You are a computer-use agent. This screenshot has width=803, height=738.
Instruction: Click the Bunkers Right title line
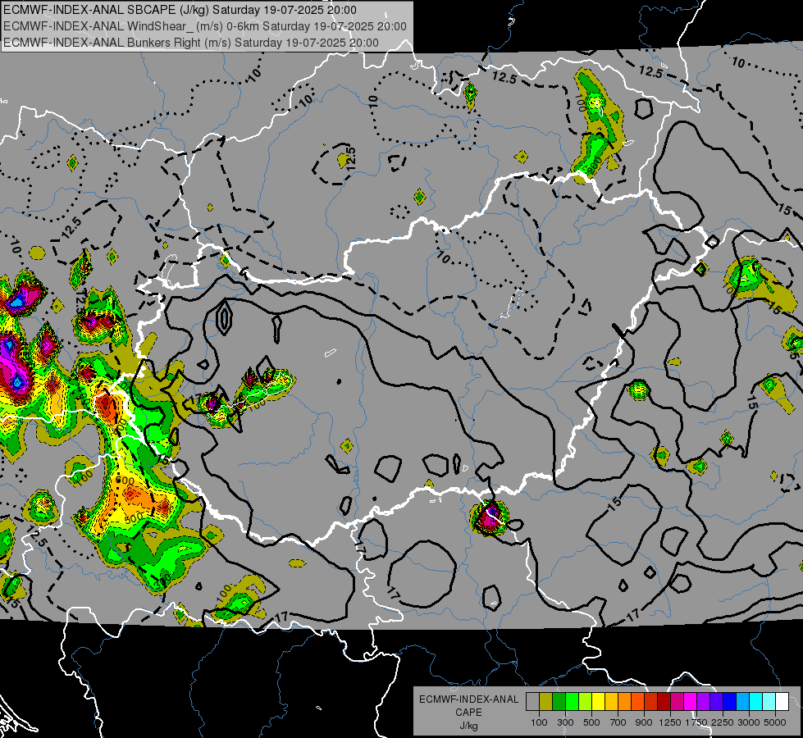click(191, 43)
